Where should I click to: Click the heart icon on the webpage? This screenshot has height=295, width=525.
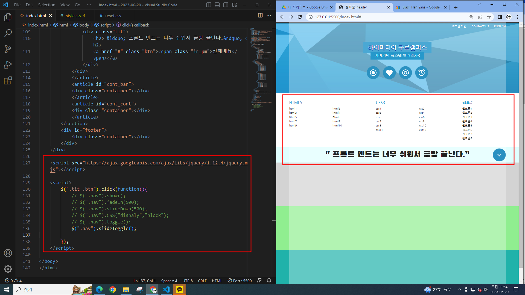tap(389, 73)
